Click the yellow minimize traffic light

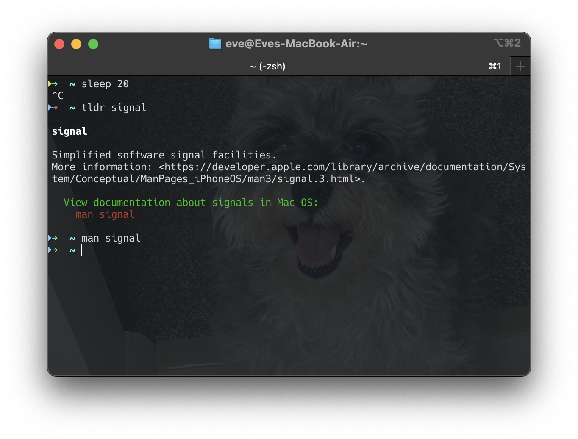76,44
